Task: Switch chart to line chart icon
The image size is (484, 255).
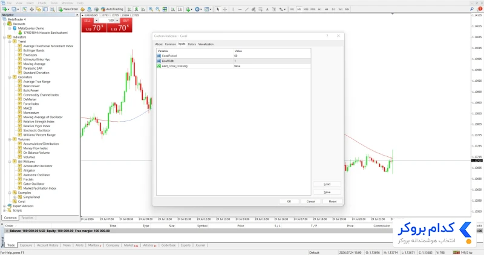Action: (143, 9)
